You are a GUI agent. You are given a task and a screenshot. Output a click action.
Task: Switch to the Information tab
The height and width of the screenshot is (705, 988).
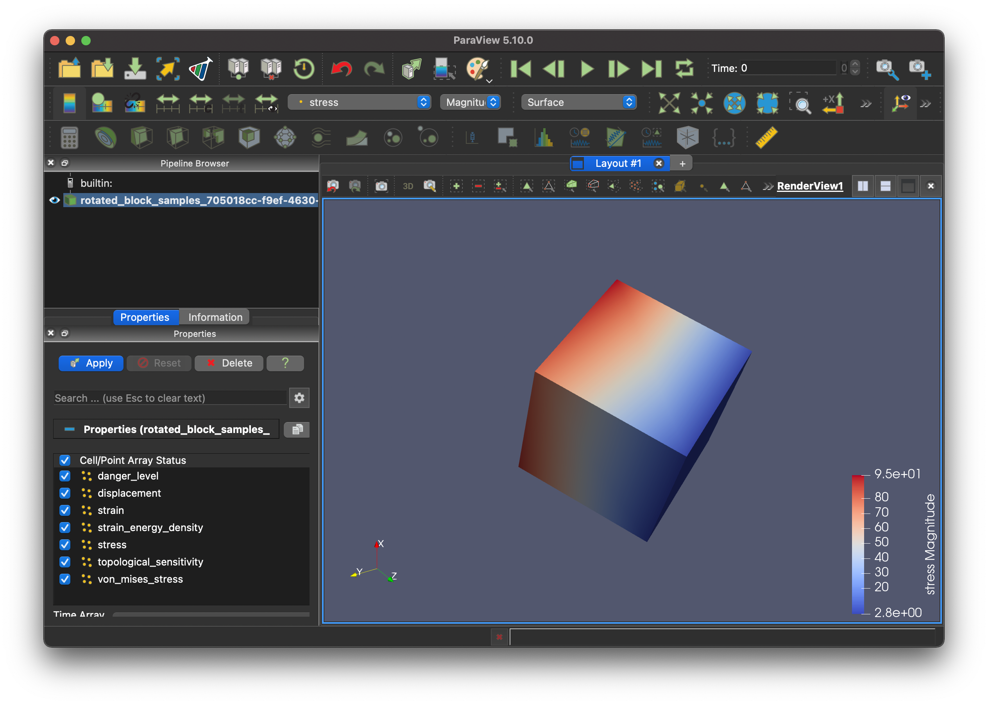(215, 317)
